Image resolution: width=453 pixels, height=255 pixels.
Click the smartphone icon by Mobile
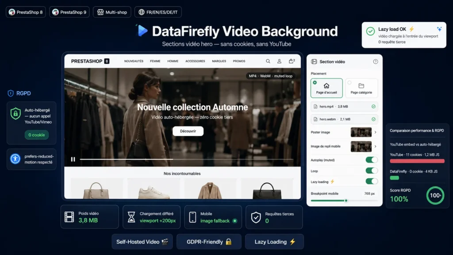point(193,217)
